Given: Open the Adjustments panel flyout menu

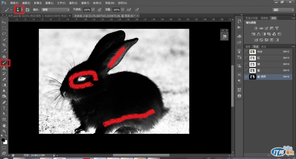Looking at the screenshot, I should tap(293, 18).
